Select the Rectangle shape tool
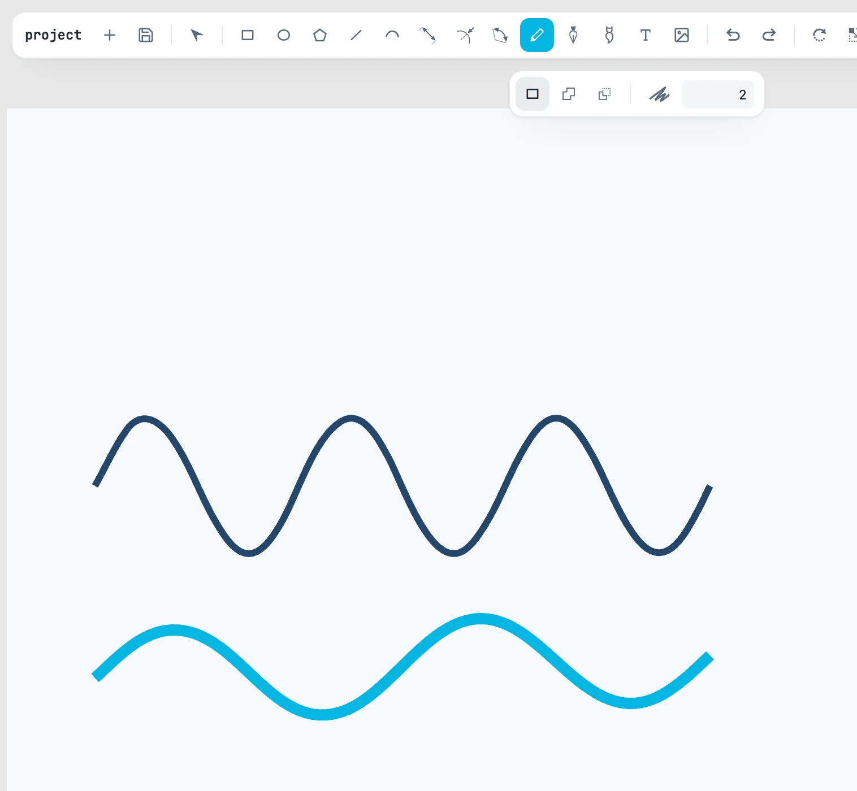Viewport: 857px width, 791px height. coord(248,35)
